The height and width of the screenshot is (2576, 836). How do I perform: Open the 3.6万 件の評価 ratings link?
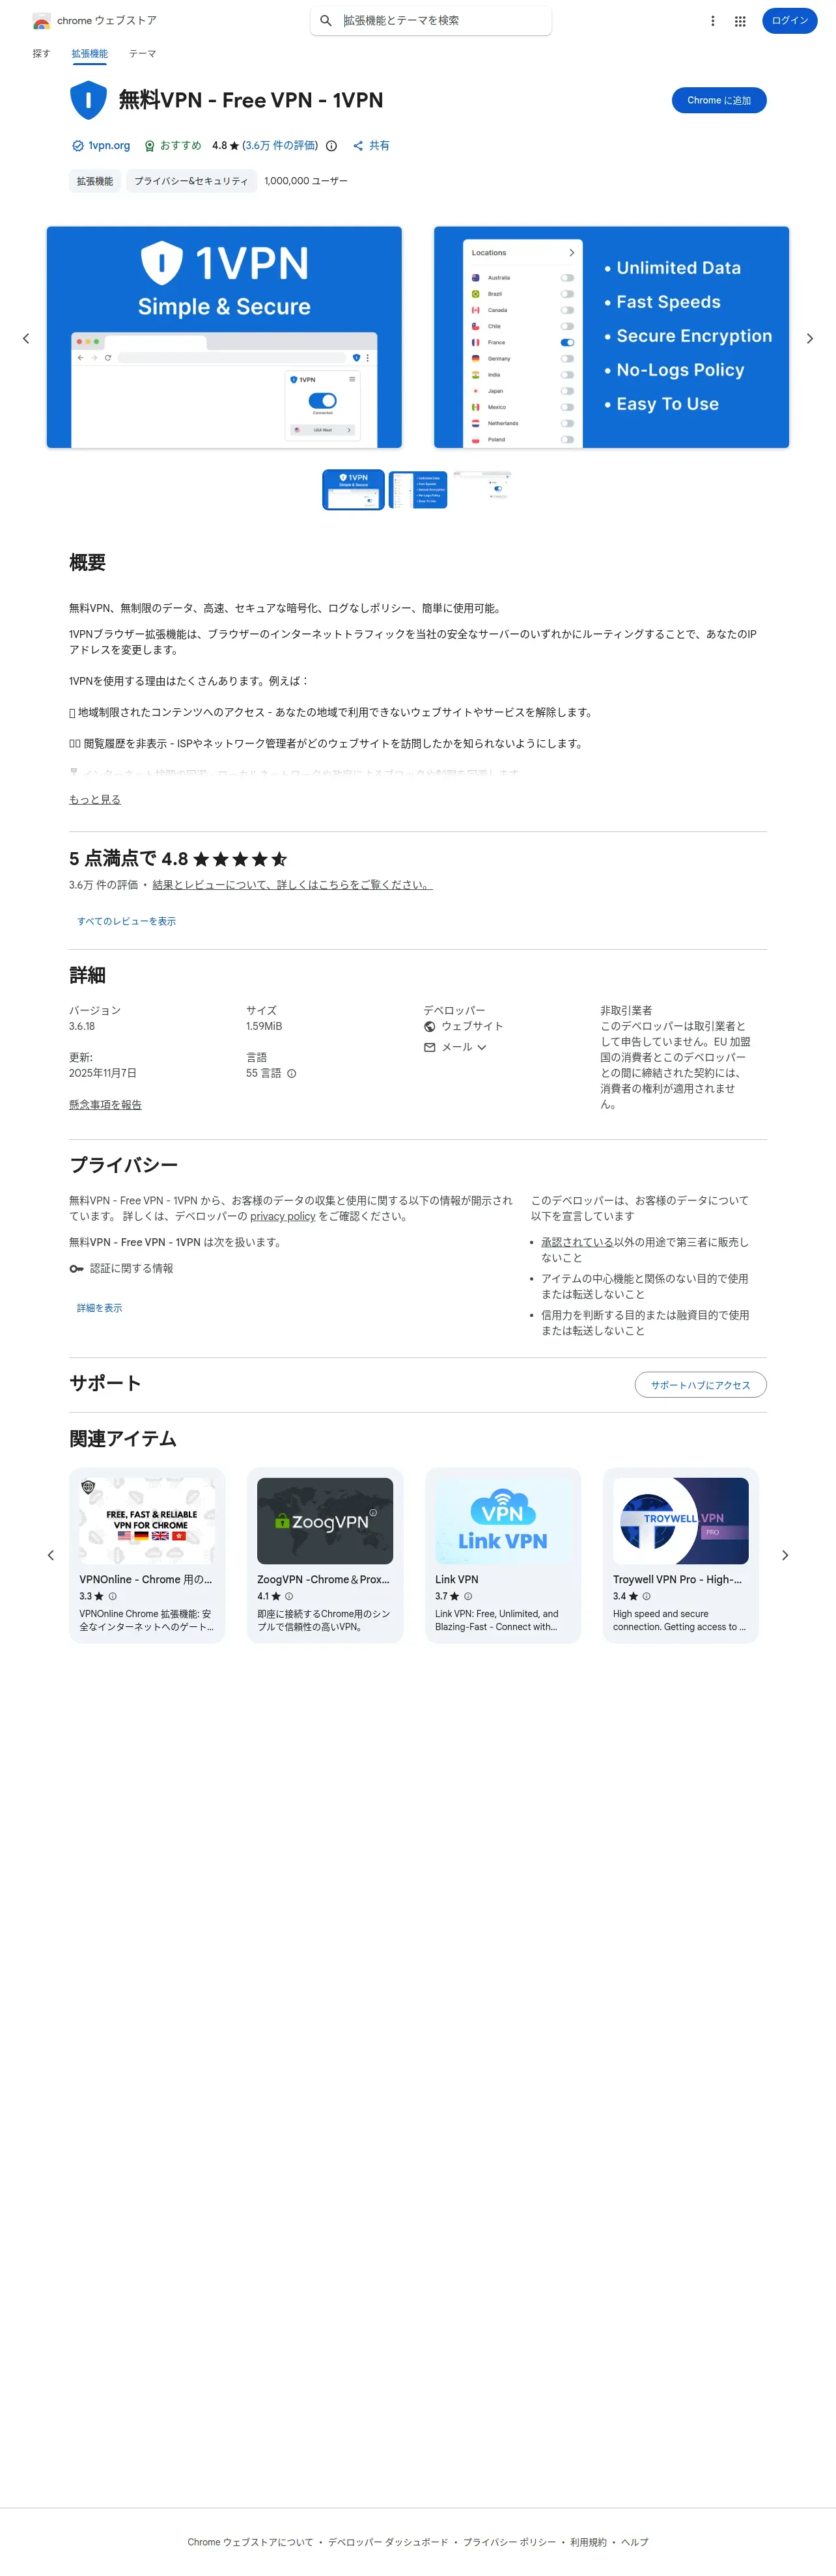[x=280, y=146]
